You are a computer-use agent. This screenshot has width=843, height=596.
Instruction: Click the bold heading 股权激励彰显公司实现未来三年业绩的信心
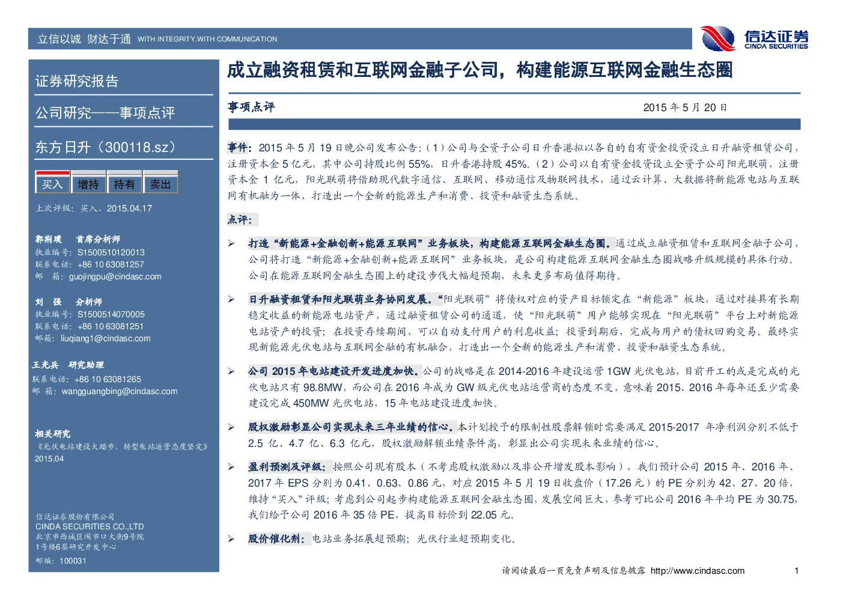pyautogui.click(x=352, y=427)
